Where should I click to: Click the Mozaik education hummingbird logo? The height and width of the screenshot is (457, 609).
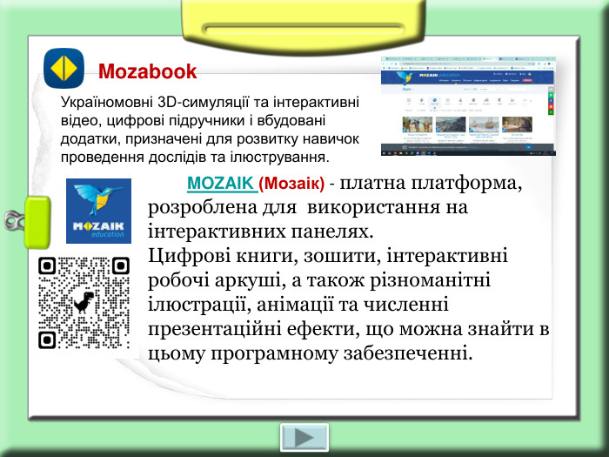pos(98,211)
